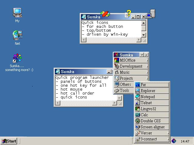The height and width of the screenshot is (145, 194).
Task: Open the Tools panel in launcher
Action: click(124, 91)
